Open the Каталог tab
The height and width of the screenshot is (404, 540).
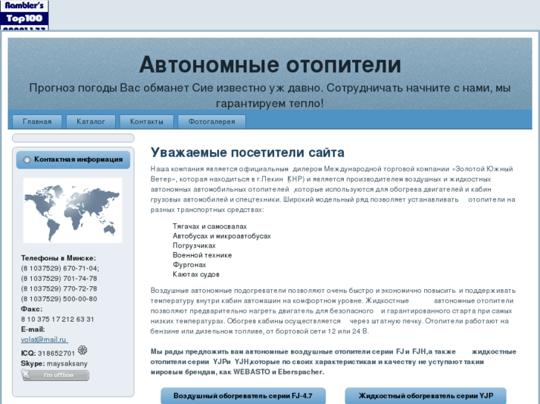tap(91, 122)
